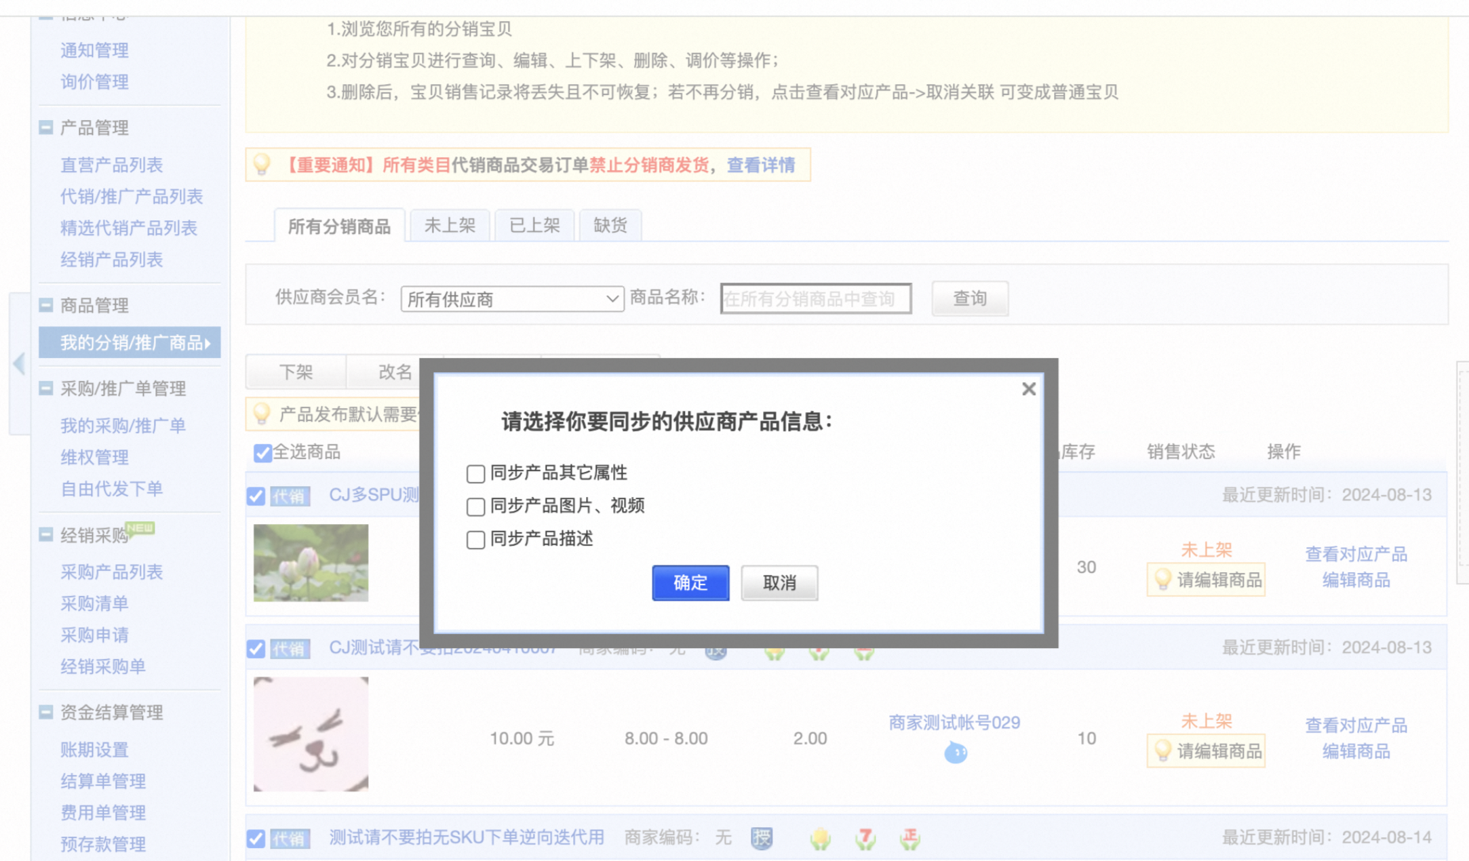Check 同步产品图片、视频 checkbox
The height and width of the screenshot is (861, 1469).
coord(475,506)
